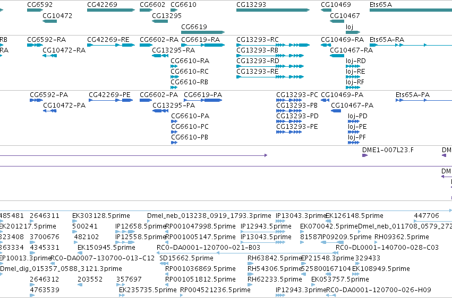The height and width of the screenshot is (298, 452).
Task: Click protein loj-PE
Action: [x=357, y=127]
